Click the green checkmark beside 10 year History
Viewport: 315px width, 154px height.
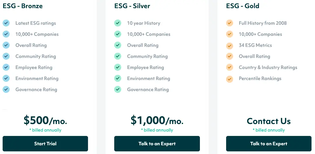pos(118,23)
